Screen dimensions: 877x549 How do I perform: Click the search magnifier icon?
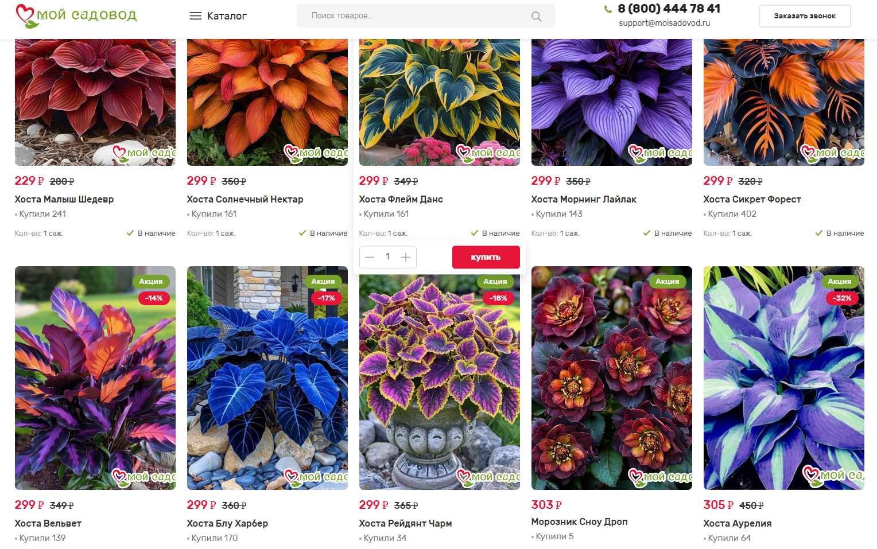[x=536, y=16]
